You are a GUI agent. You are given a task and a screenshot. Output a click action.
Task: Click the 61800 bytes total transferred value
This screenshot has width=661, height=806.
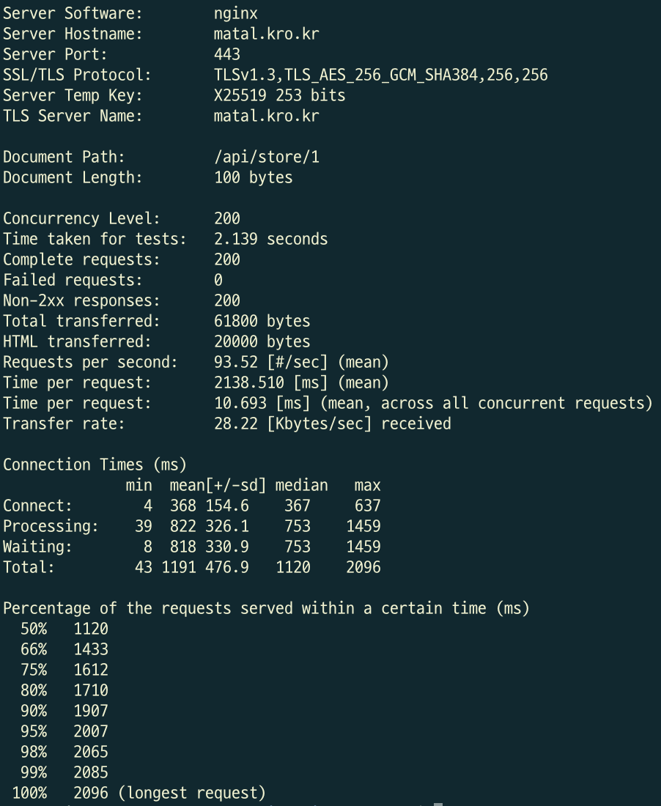click(x=262, y=321)
